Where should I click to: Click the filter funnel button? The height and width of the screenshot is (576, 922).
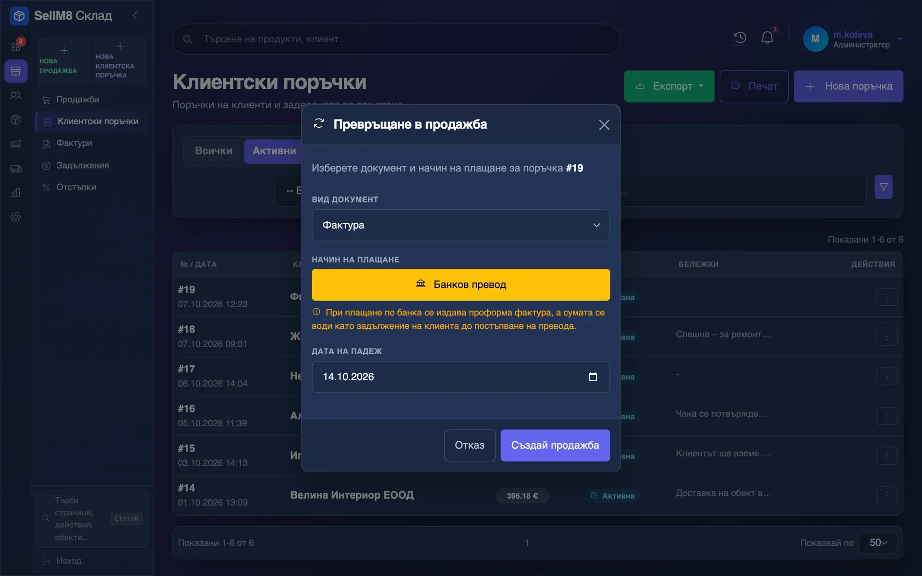(884, 187)
